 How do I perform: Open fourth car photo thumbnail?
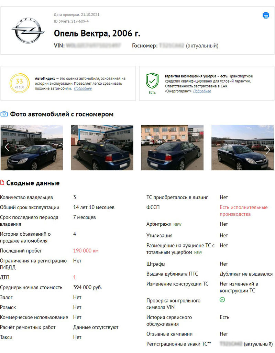(243, 148)
